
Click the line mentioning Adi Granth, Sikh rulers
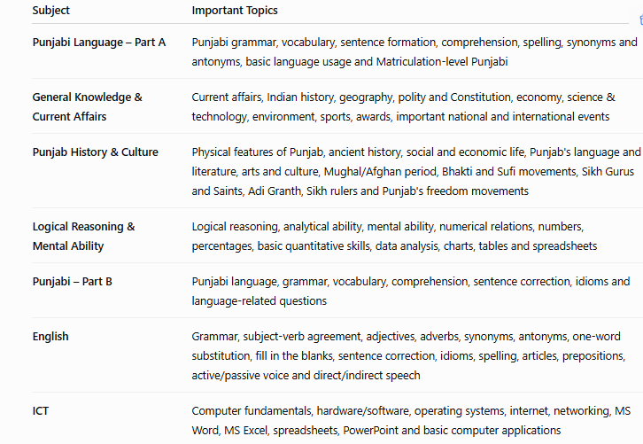[360, 191]
